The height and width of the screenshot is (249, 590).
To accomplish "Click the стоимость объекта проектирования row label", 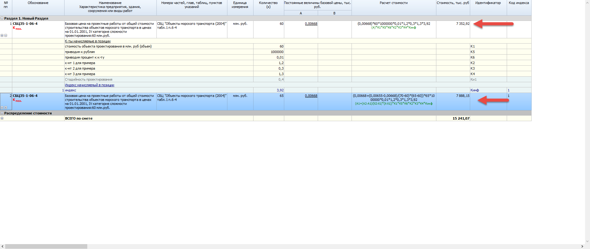I will 108,46.
